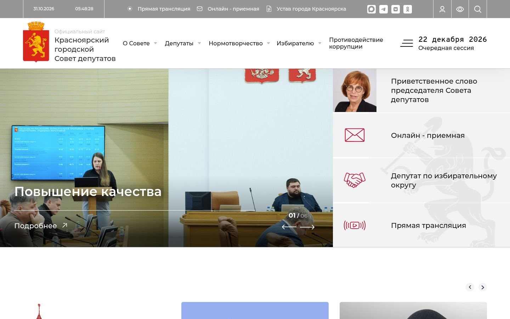The image size is (510, 319).
Task: Open the Odnoklassniki social icon
Action: point(408,9)
